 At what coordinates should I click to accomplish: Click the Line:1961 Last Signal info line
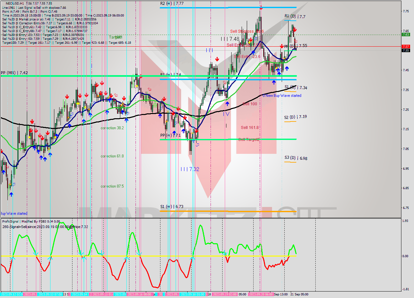point(34,7)
